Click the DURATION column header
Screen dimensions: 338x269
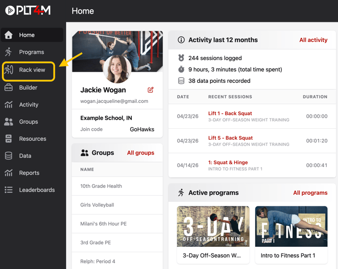pos(315,97)
